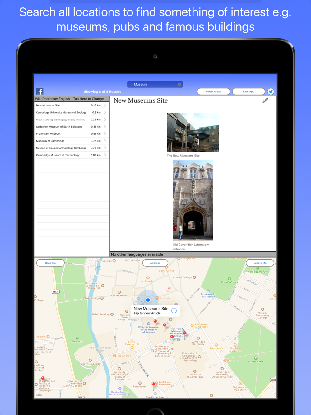Open Museum of Cambridge row chevron
This screenshot has width=311, height=415.
(105, 141)
